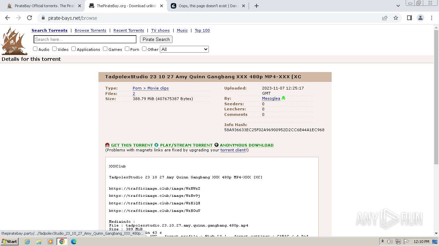The width and height of the screenshot is (439, 246).
Task: Open a new browser tab
Action: [x=256, y=6]
